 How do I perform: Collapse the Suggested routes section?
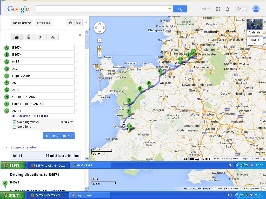(x=6, y=147)
